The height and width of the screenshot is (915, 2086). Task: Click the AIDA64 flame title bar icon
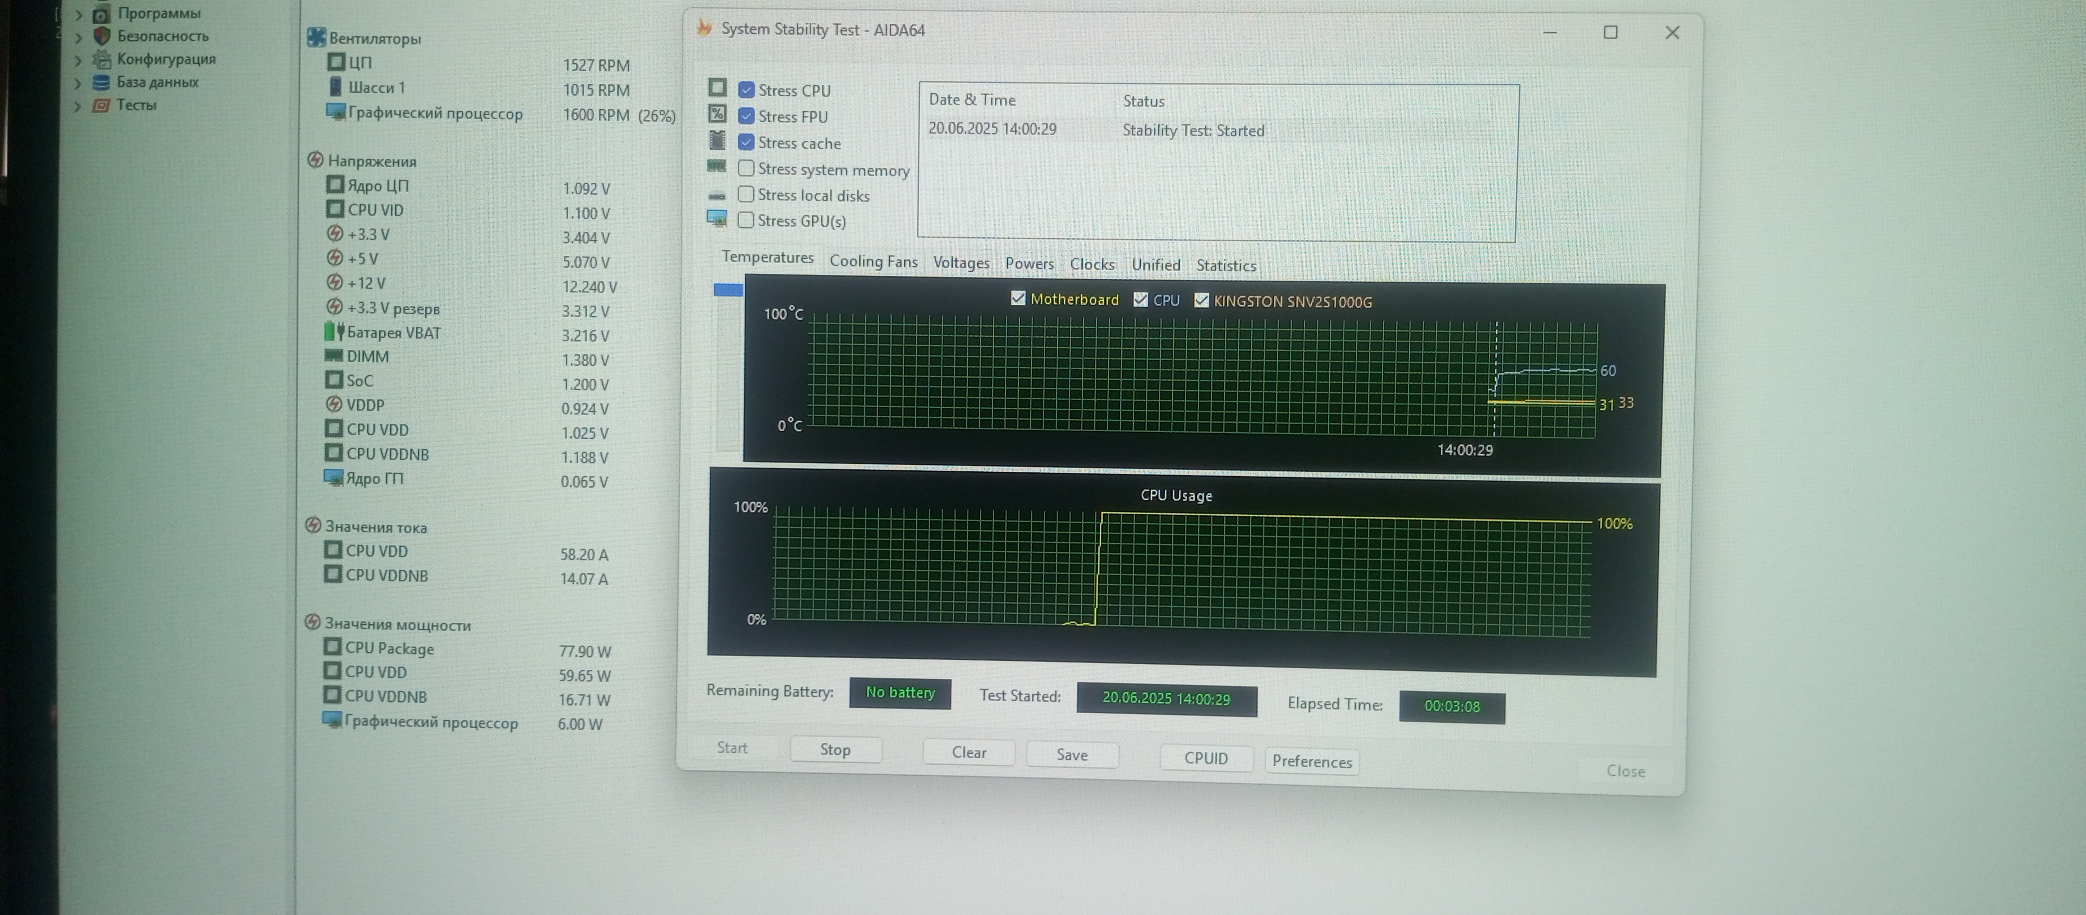click(x=704, y=28)
